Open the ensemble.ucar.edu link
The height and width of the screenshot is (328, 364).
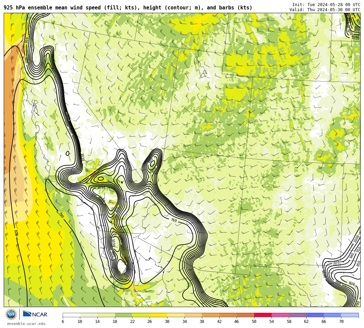tap(26, 324)
